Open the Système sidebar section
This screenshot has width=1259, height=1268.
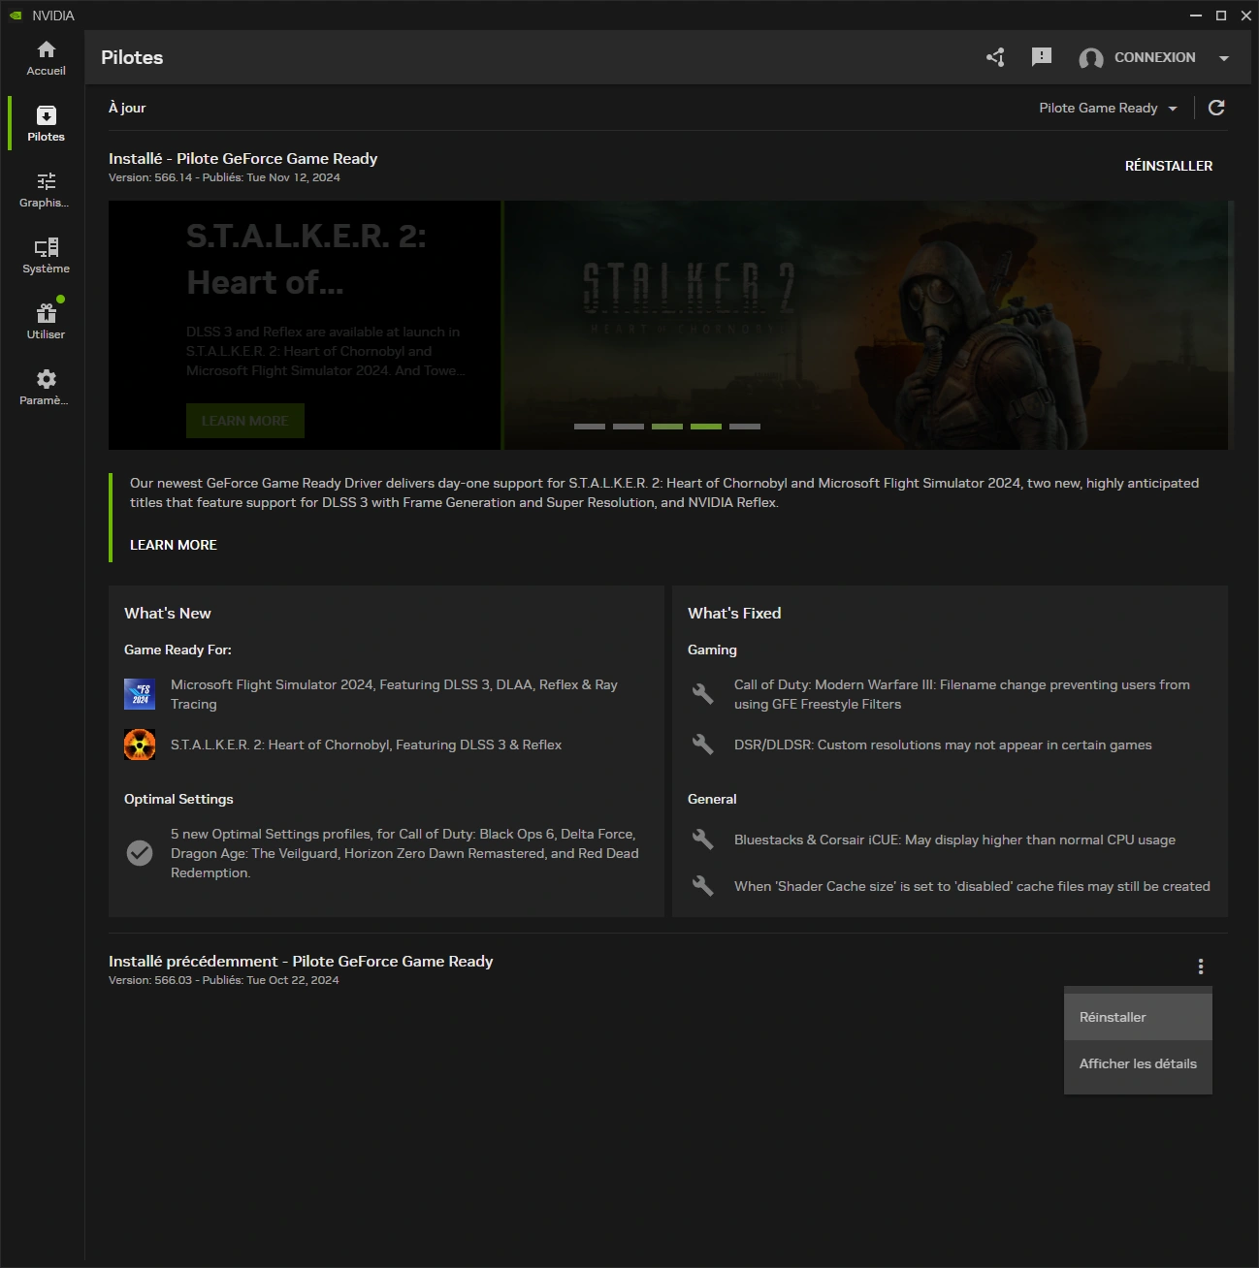(x=46, y=255)
